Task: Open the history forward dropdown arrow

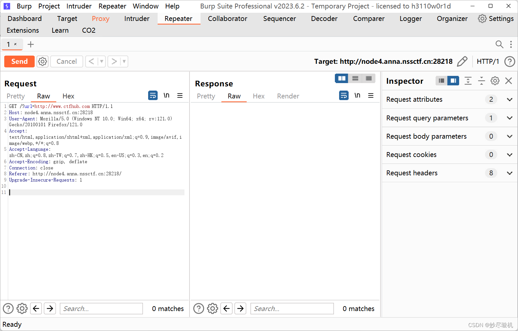Action: (124, 61)
